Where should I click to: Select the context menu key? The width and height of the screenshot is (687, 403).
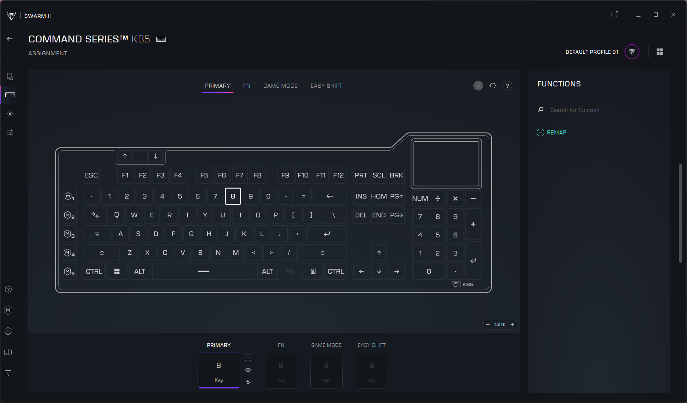click(313, 271)
